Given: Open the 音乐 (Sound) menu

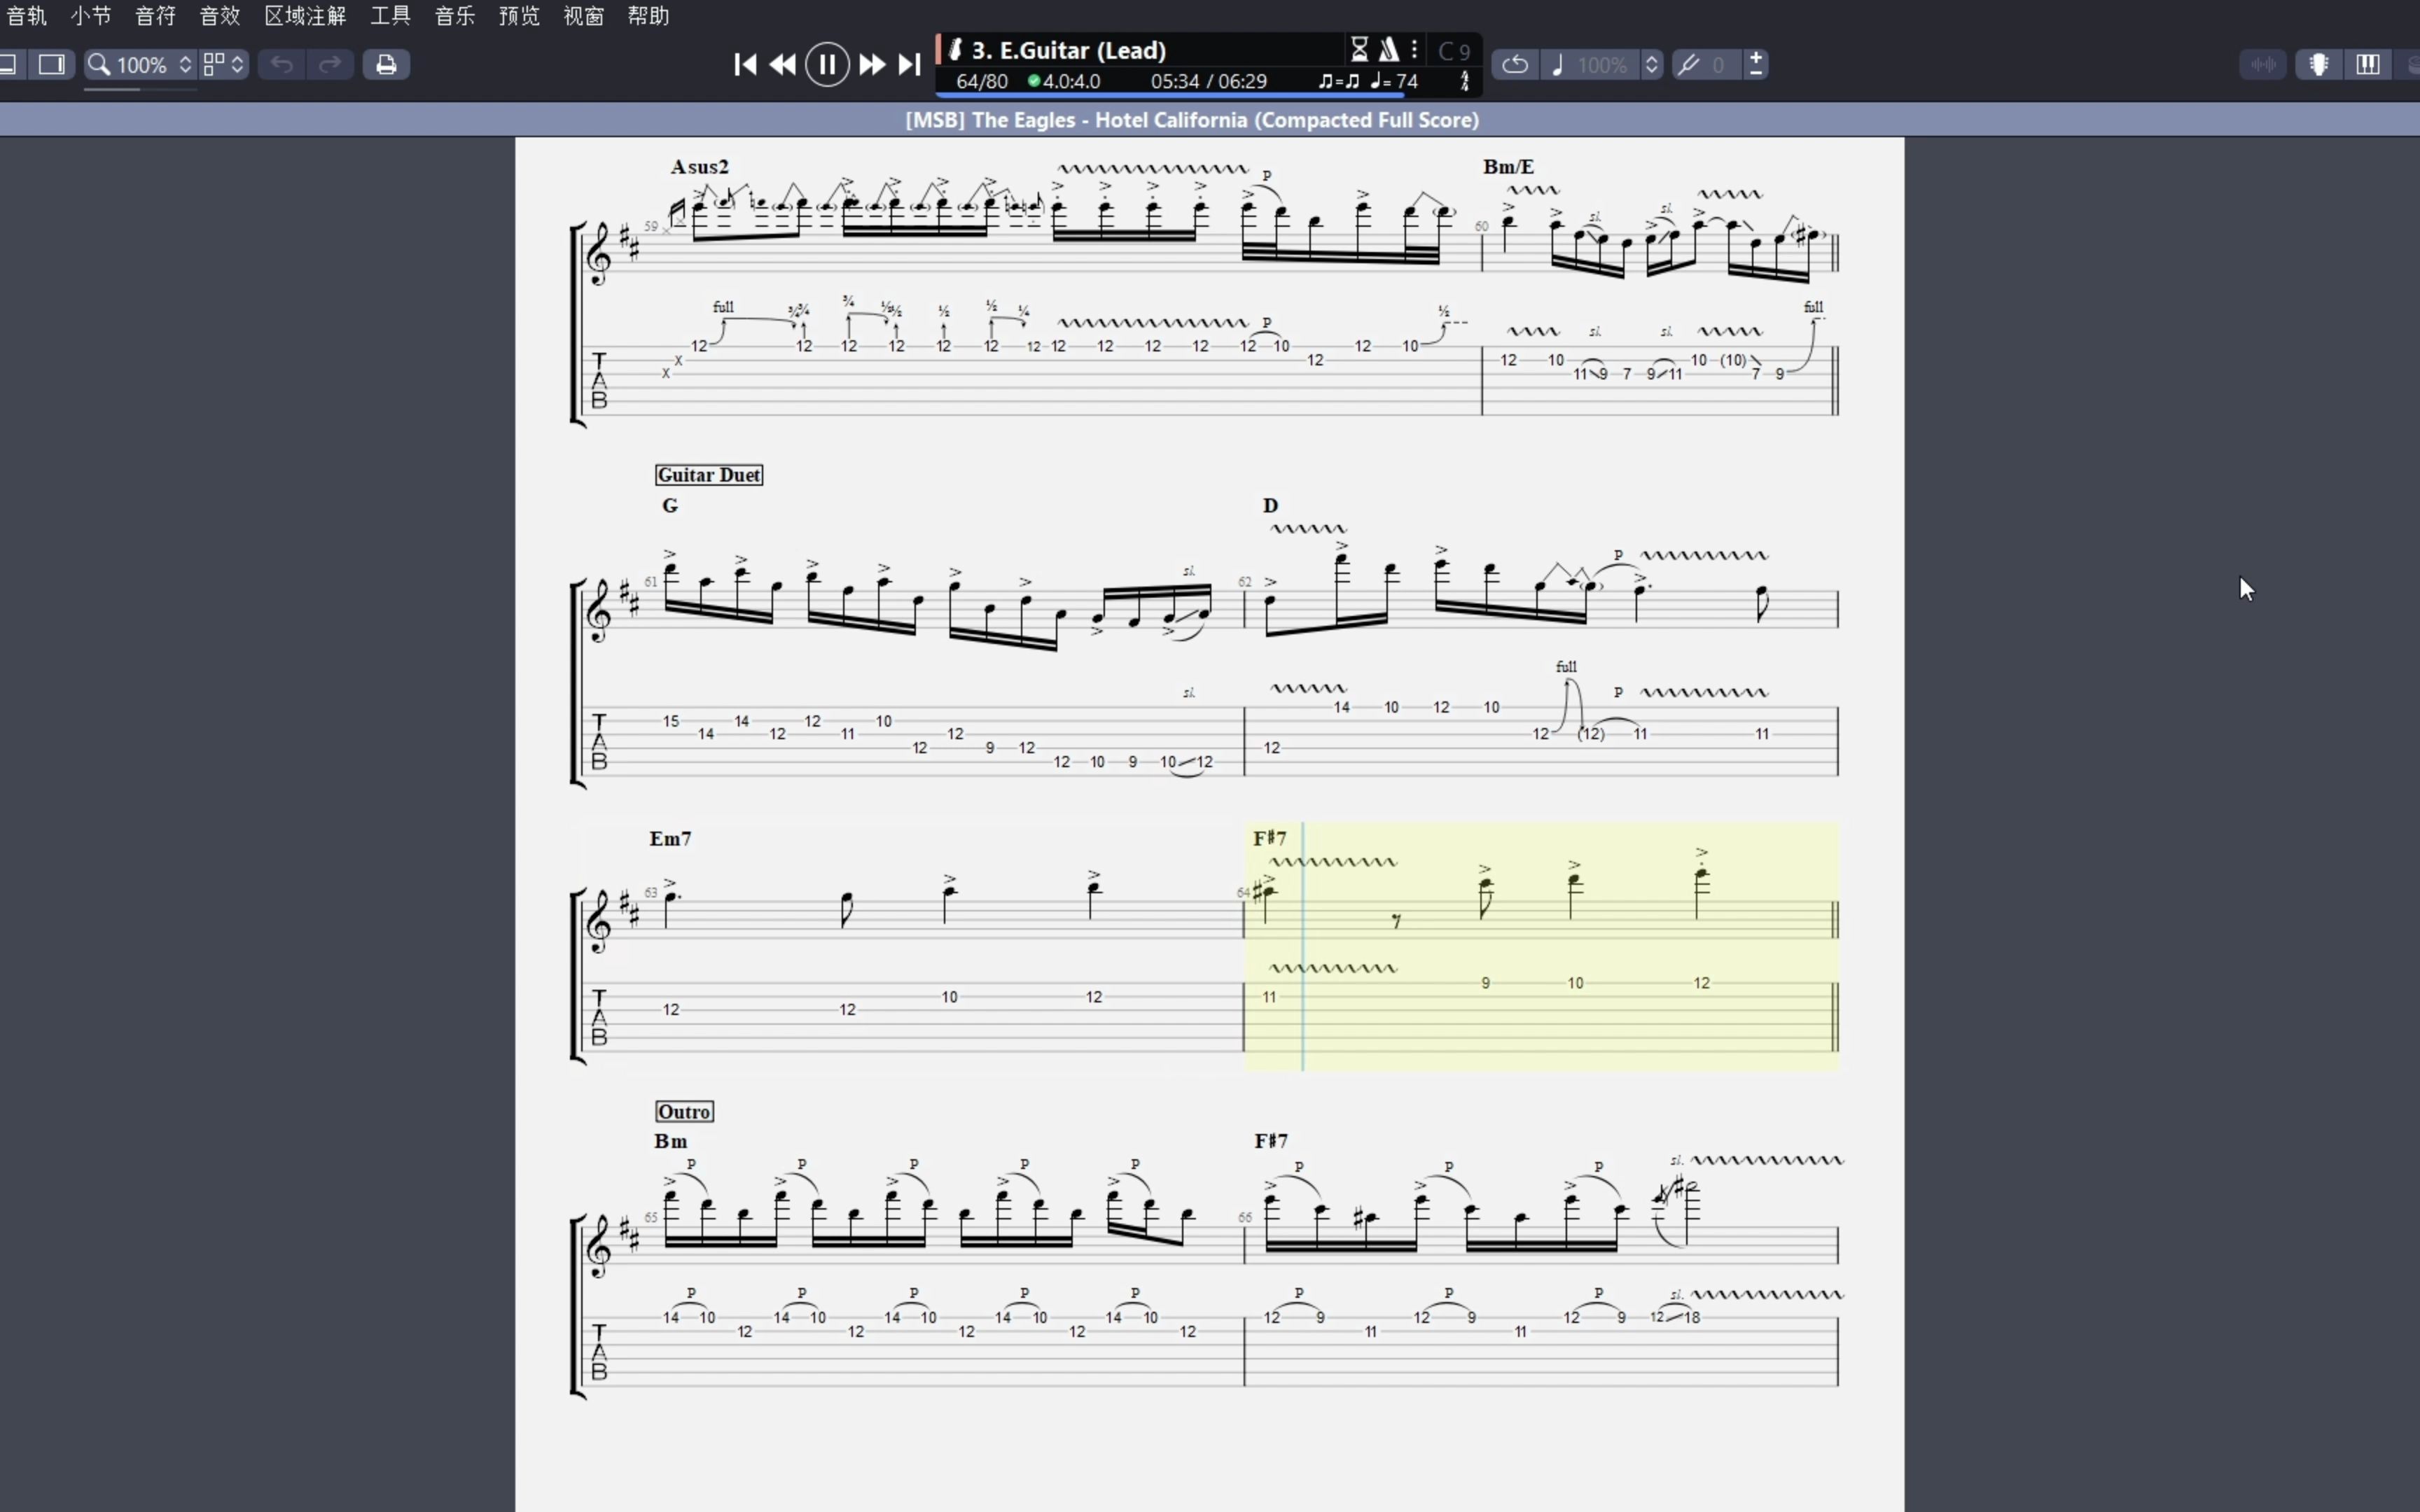Looking at the screenshot, I should pos(455,16).
